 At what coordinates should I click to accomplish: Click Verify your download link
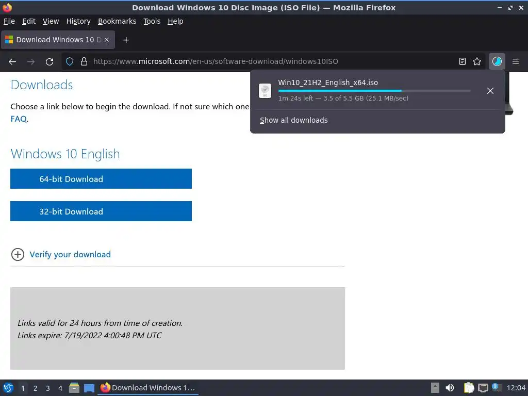pos(70,255)
